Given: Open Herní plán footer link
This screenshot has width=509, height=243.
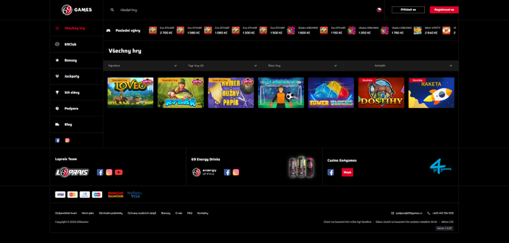Looking at the screenshot, I should pos(88,213).
